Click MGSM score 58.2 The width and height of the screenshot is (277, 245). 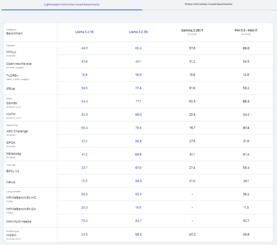click(x=138, y=235)
